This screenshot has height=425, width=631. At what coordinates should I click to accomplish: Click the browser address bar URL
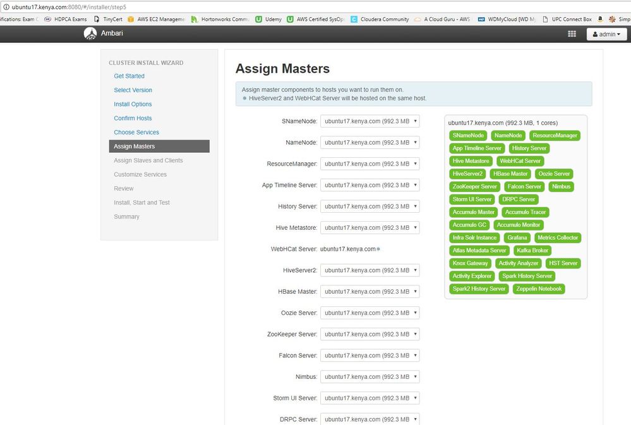(69, 7)
